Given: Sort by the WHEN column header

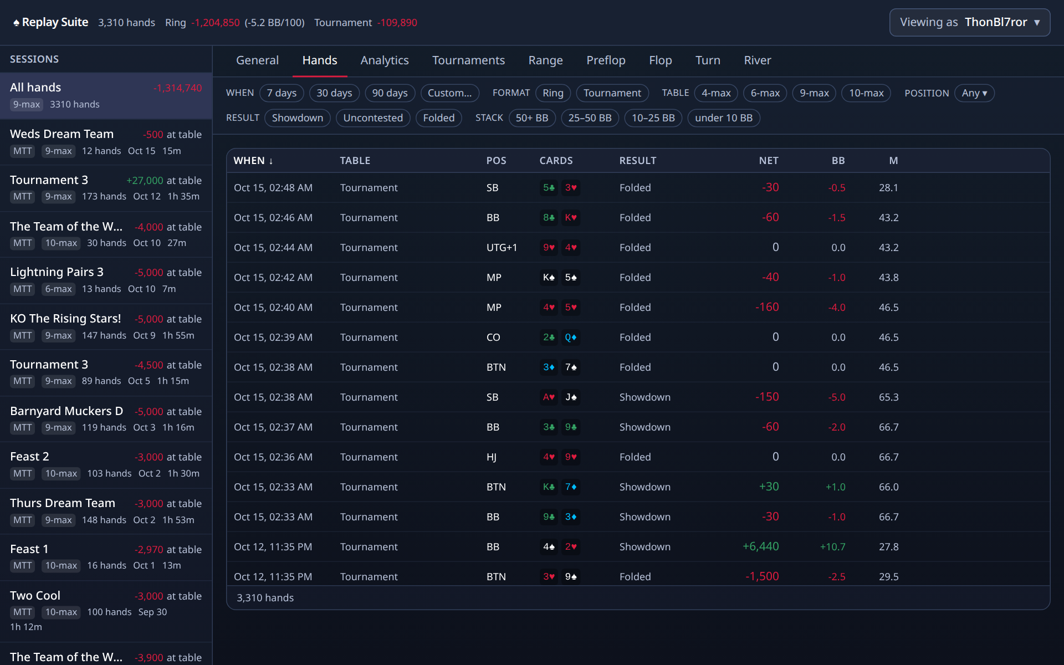Looking at the screenshot, I should (253, 161).
